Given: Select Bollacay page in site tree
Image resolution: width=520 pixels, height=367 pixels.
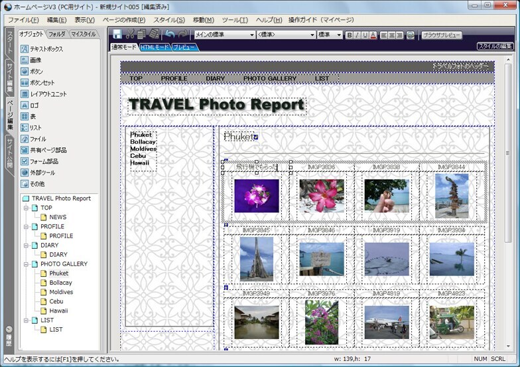Looking at the screenshot, I should click(x=60, y=283).
